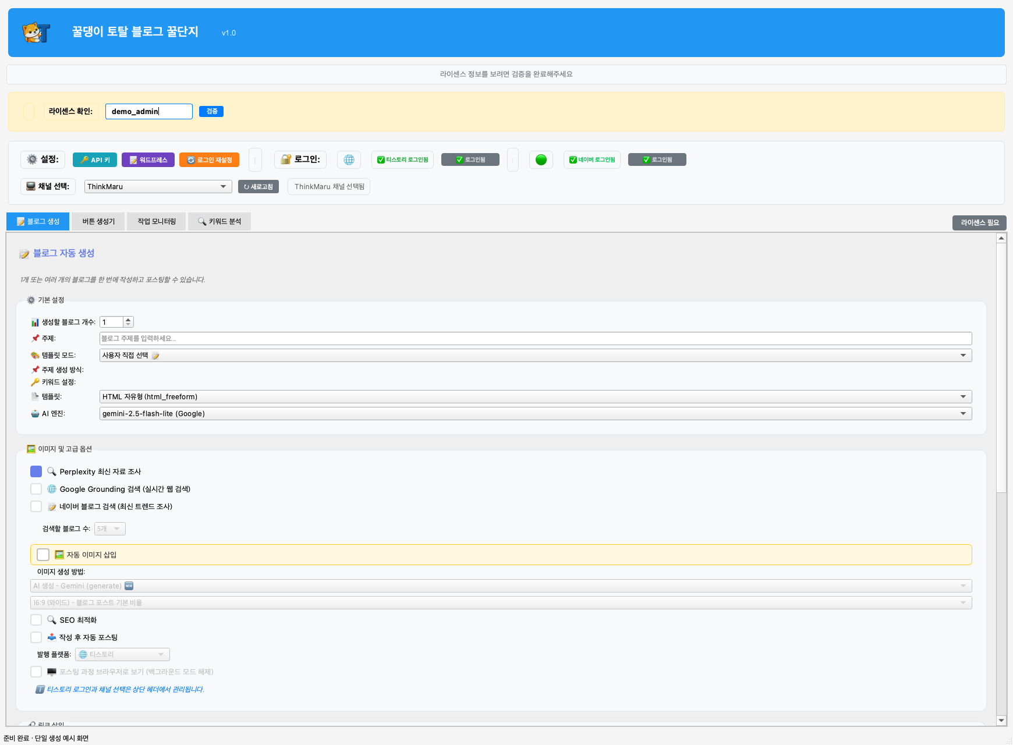Click the blue 검증 license button
The height and width of the screenshot is (745, 1013).
[211, 111]
